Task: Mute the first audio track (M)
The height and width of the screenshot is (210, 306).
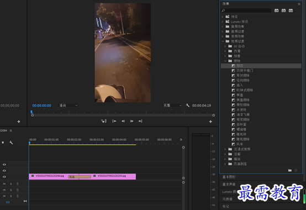Action: pos(4,184)
